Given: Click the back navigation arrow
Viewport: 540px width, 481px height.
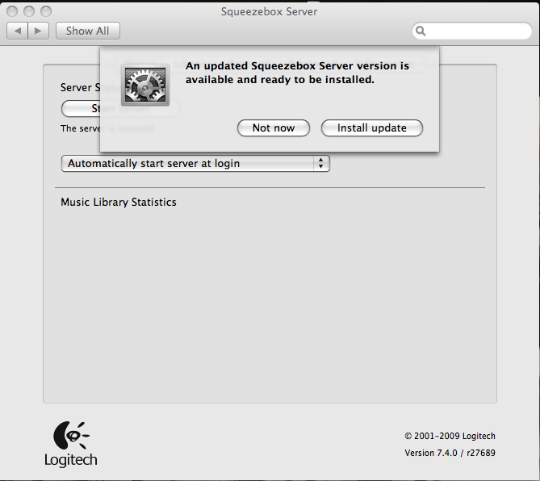Looking at the screenshot, I should (17, 31).
